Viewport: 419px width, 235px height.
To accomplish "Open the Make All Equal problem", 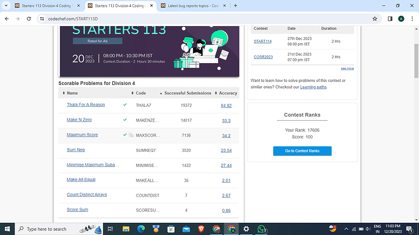I will (81, 180).
